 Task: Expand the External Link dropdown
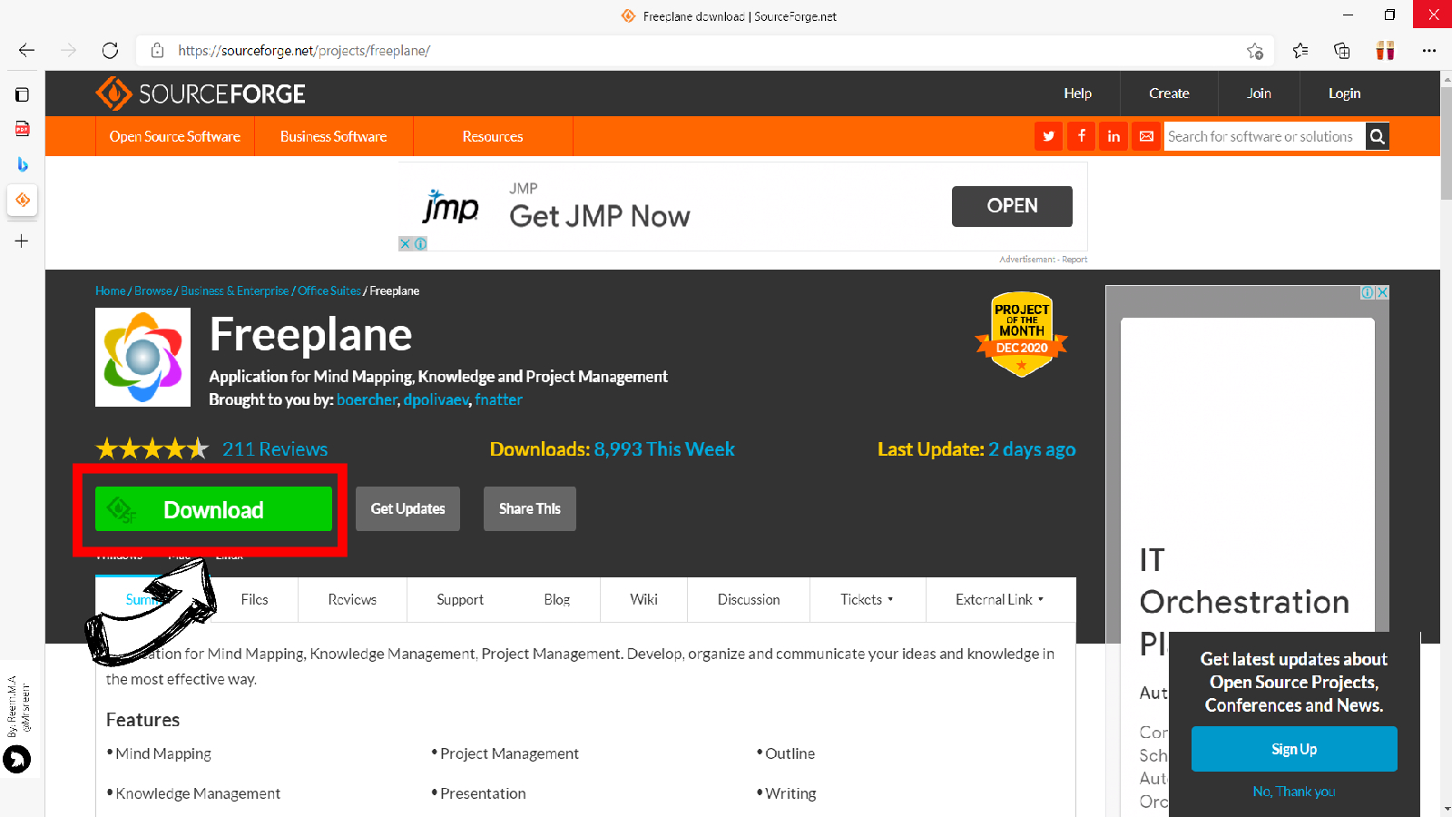coord(999,599)
